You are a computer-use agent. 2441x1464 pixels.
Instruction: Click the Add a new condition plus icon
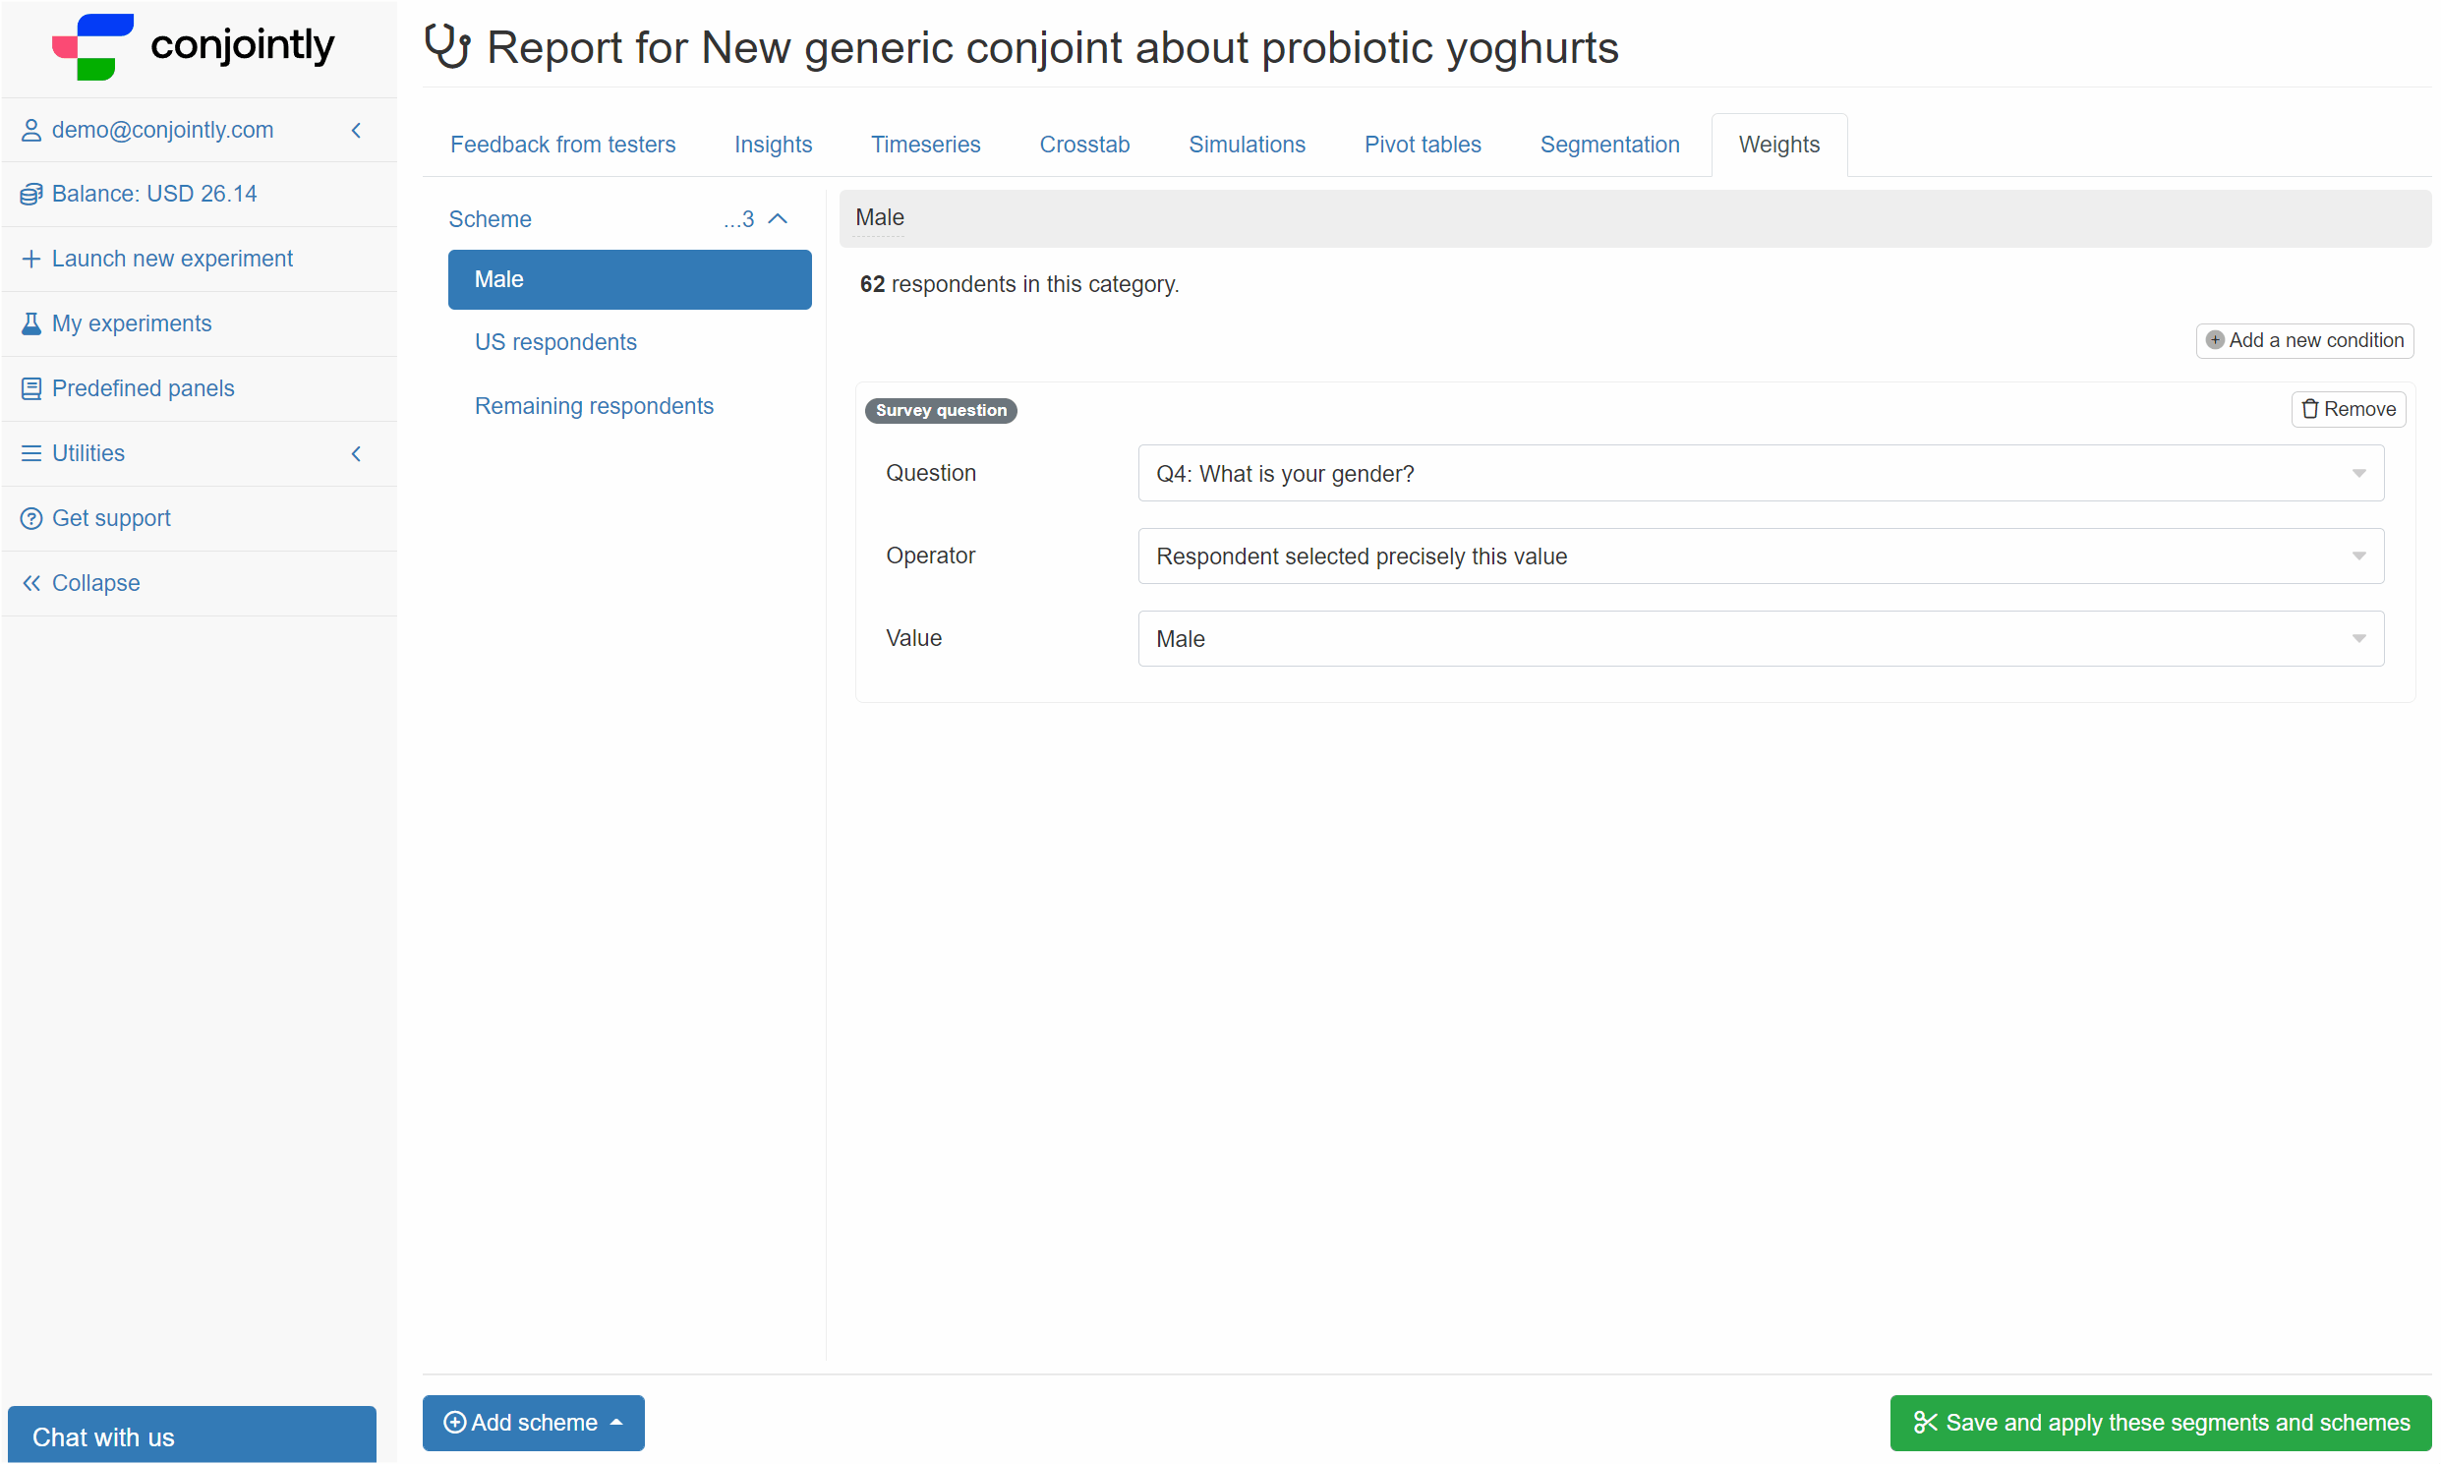[x=2215, y=340]
